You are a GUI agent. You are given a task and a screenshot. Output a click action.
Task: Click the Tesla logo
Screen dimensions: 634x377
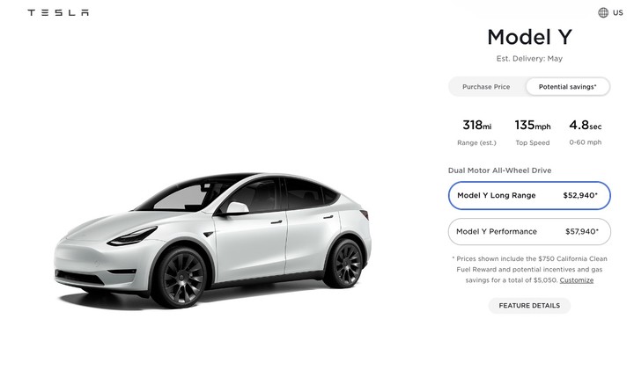(x=58, y=12)
